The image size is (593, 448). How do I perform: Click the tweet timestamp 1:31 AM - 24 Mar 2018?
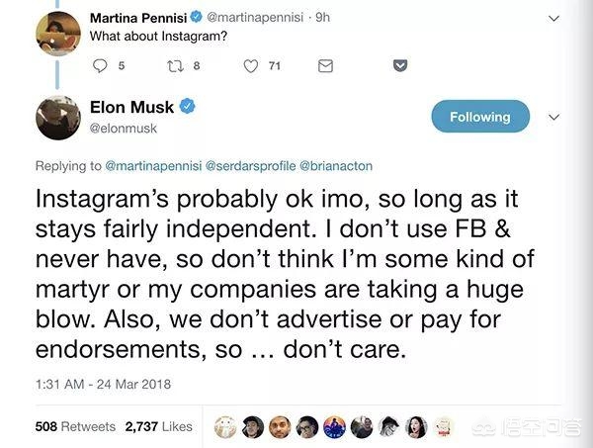tap(96, 383)
